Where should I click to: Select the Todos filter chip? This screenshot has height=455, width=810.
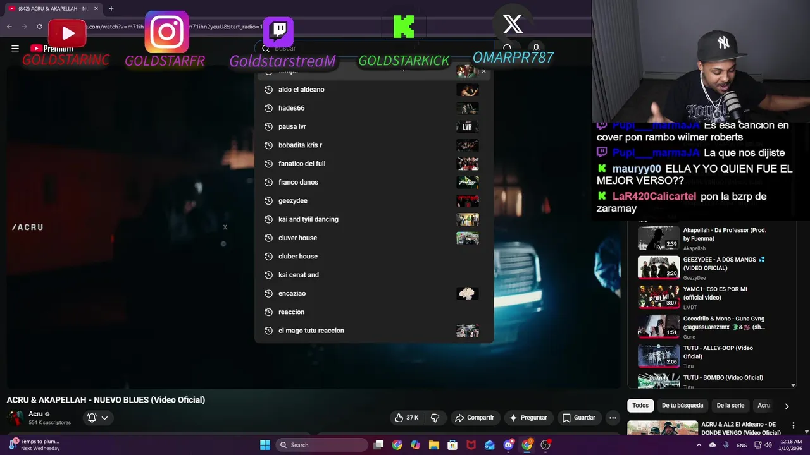(x=640, y=406)
